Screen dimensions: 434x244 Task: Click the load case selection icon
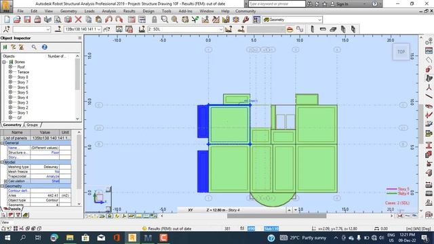click(142, 29)
